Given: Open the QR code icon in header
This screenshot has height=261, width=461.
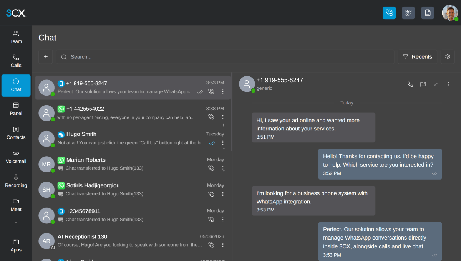Looking at the screenshot, I should (408, 13).
